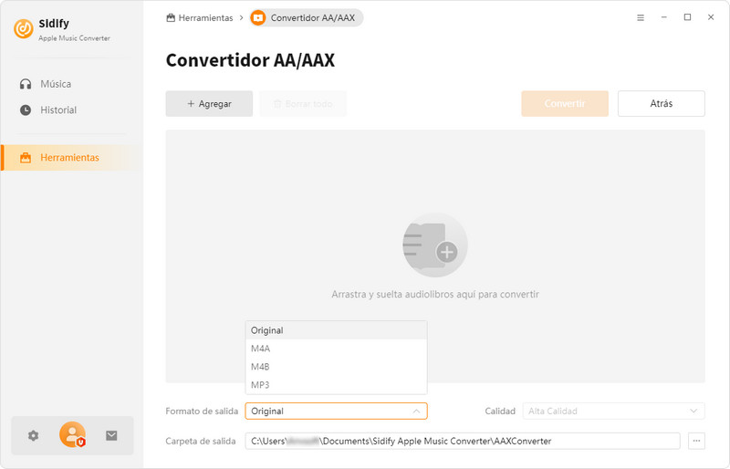Viewport: 730px width, 469px height.
Task: Open the Música section
Action: [46, 84]
